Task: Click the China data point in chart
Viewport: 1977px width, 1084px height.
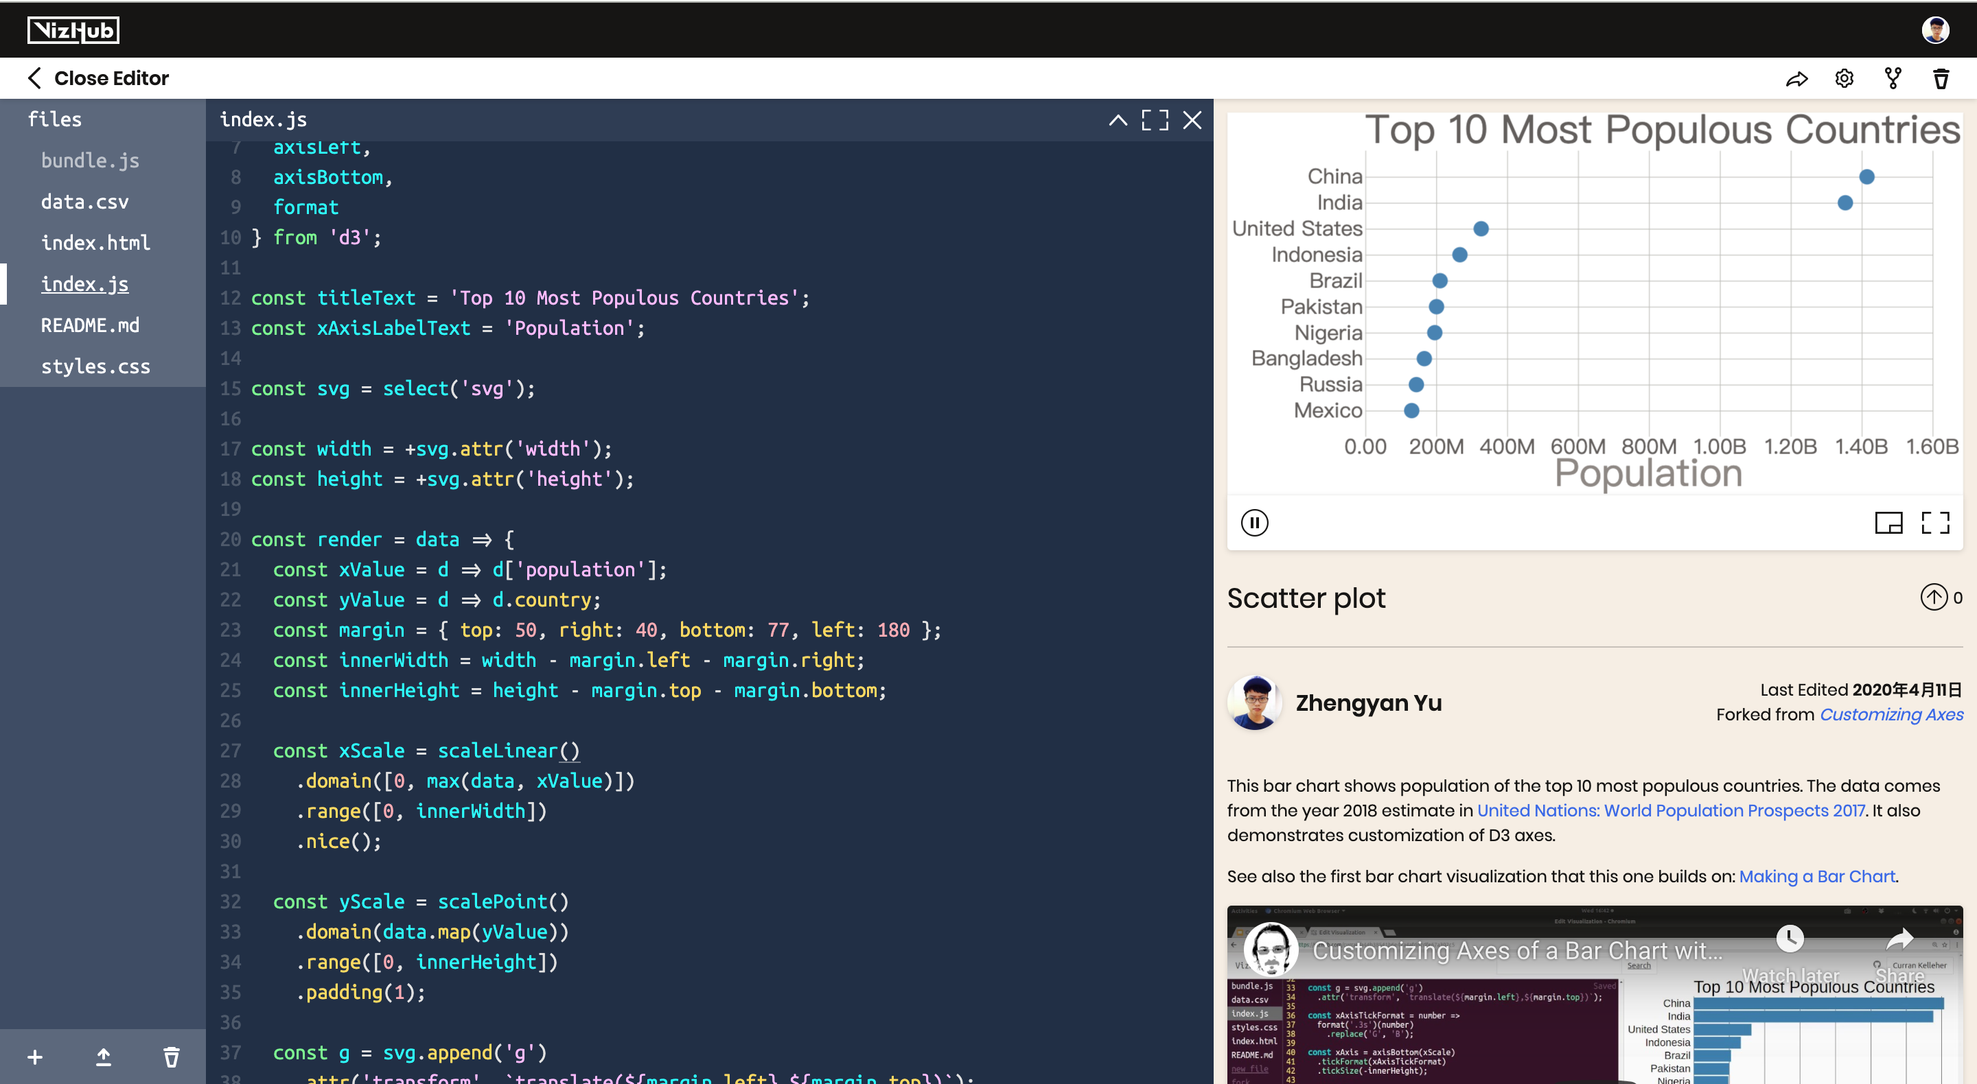Action: [1866, 176]
